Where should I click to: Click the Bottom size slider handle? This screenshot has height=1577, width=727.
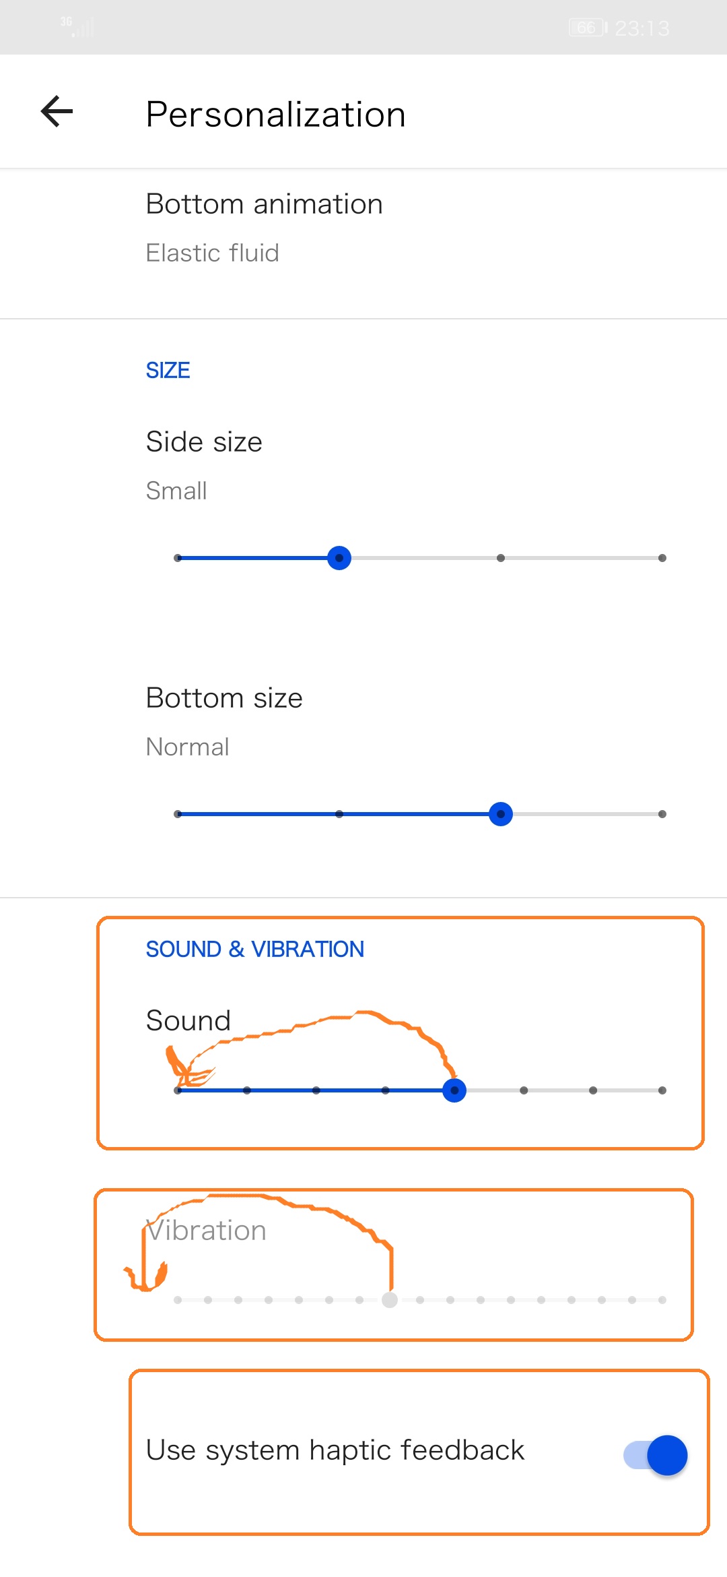coord(501,814)
